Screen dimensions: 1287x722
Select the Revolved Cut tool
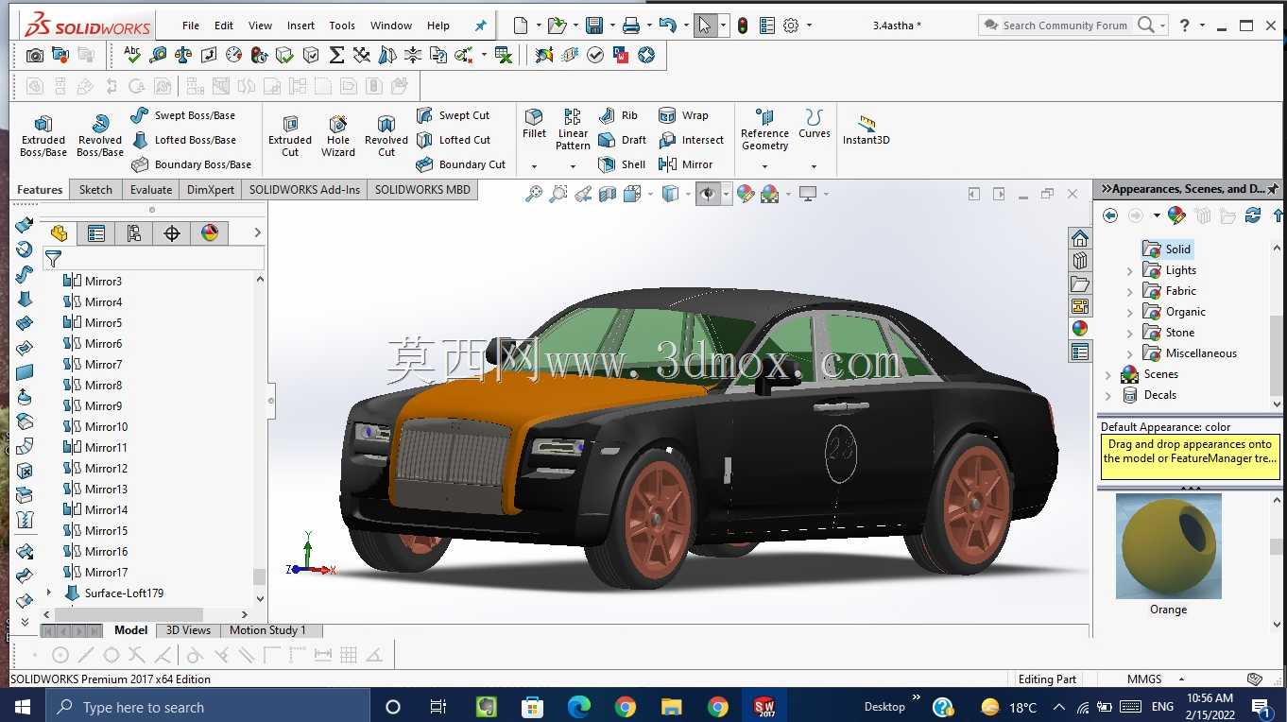point(386,135)
